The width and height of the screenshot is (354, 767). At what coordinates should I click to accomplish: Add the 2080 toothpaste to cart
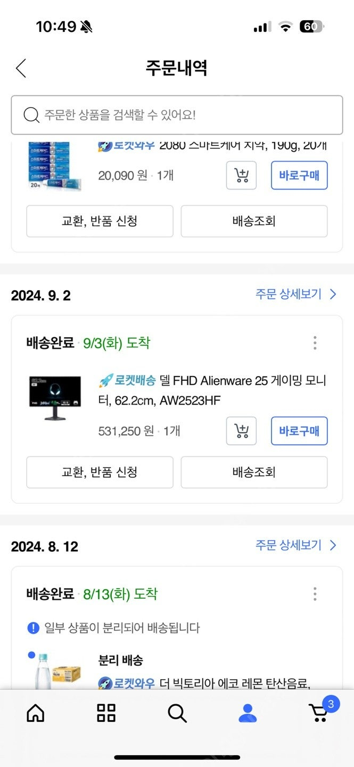241,175
